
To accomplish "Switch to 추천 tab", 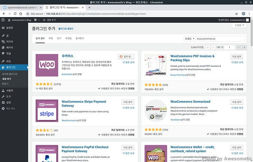I will (51, 38).
